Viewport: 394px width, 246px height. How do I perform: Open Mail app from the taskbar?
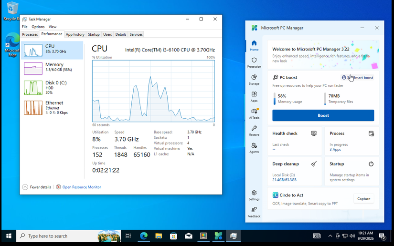click(x=189, y=236)
